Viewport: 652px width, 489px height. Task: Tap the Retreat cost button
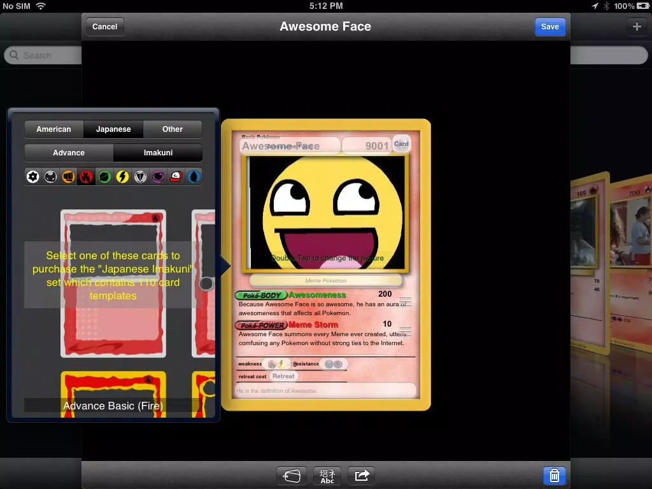pos(283,376)
